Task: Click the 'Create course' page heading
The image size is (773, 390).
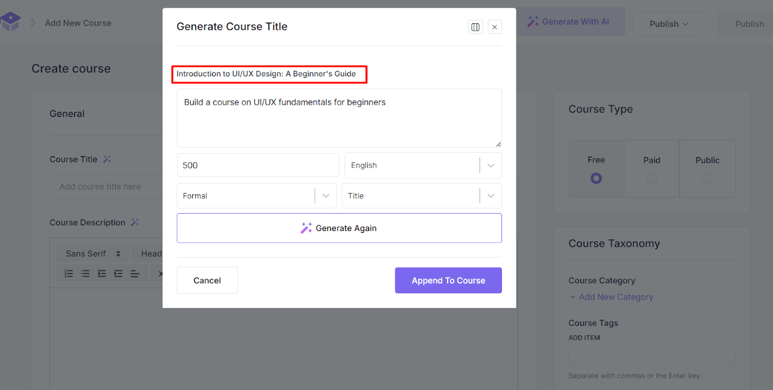Action: click(x=71, y=69)
